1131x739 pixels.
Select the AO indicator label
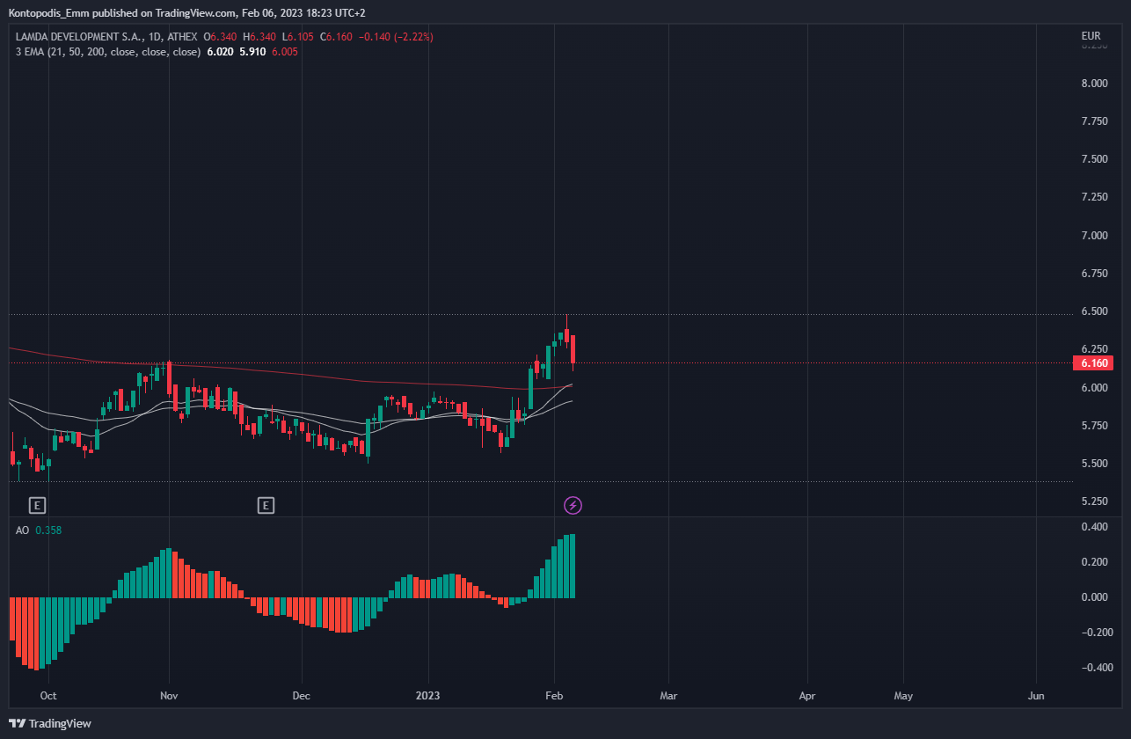pos(23,530)
